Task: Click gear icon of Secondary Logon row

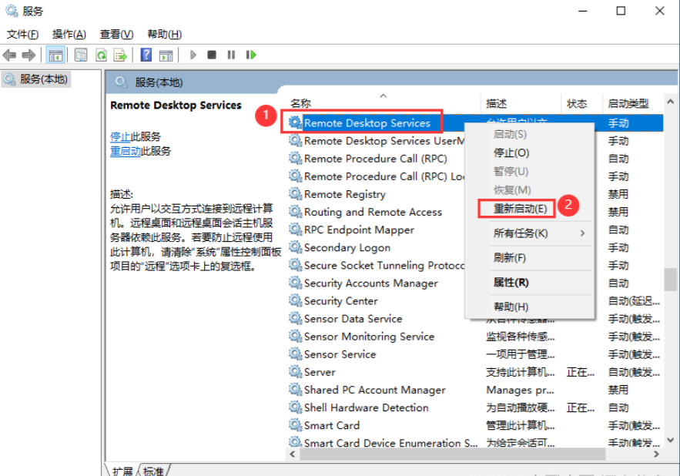Action: [x=295, y=247]
